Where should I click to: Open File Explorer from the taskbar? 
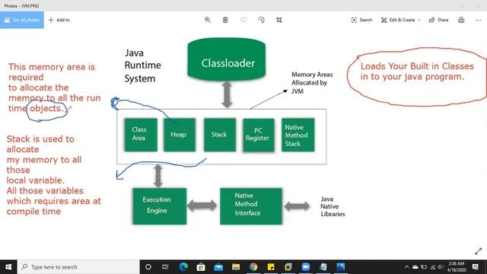click(x=236, y=267)
